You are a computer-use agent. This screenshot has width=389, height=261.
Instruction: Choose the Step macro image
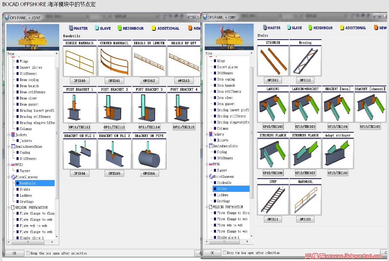(273, 200)
